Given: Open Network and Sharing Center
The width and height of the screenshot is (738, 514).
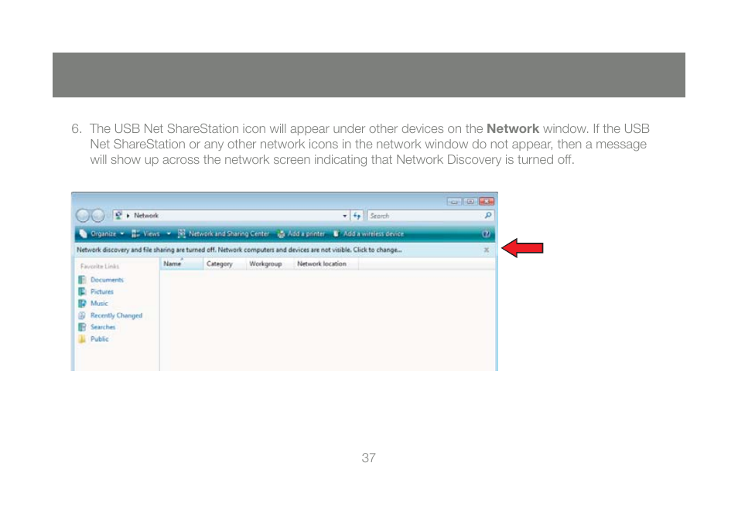Looking at the screenshot, I should click(223, 233).
